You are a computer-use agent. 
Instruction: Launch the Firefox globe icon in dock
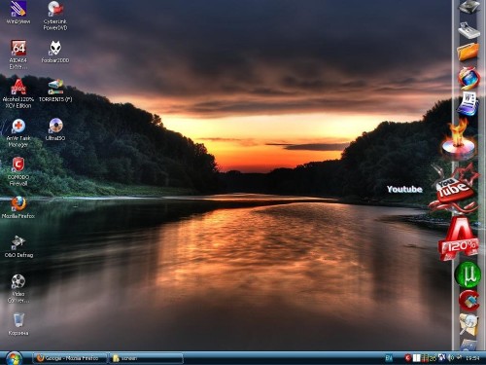469,78
